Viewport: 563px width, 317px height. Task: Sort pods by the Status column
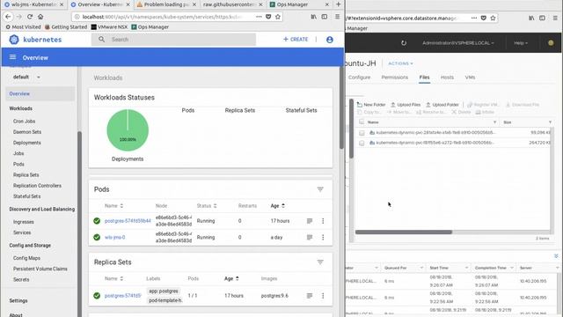pyautogui.click(x=207, y=205)
